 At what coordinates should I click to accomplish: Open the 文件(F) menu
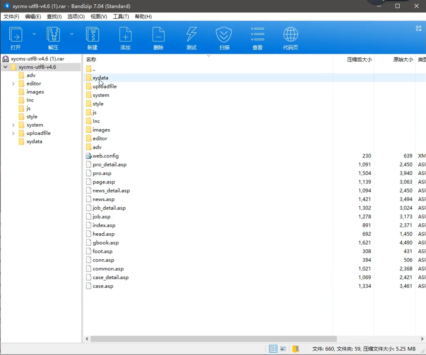coord(11,16)
